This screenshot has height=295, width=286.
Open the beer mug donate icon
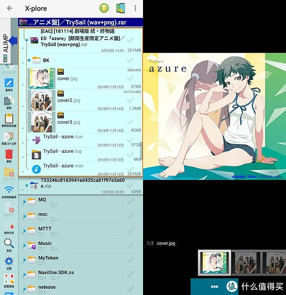(x=103, y=8)
